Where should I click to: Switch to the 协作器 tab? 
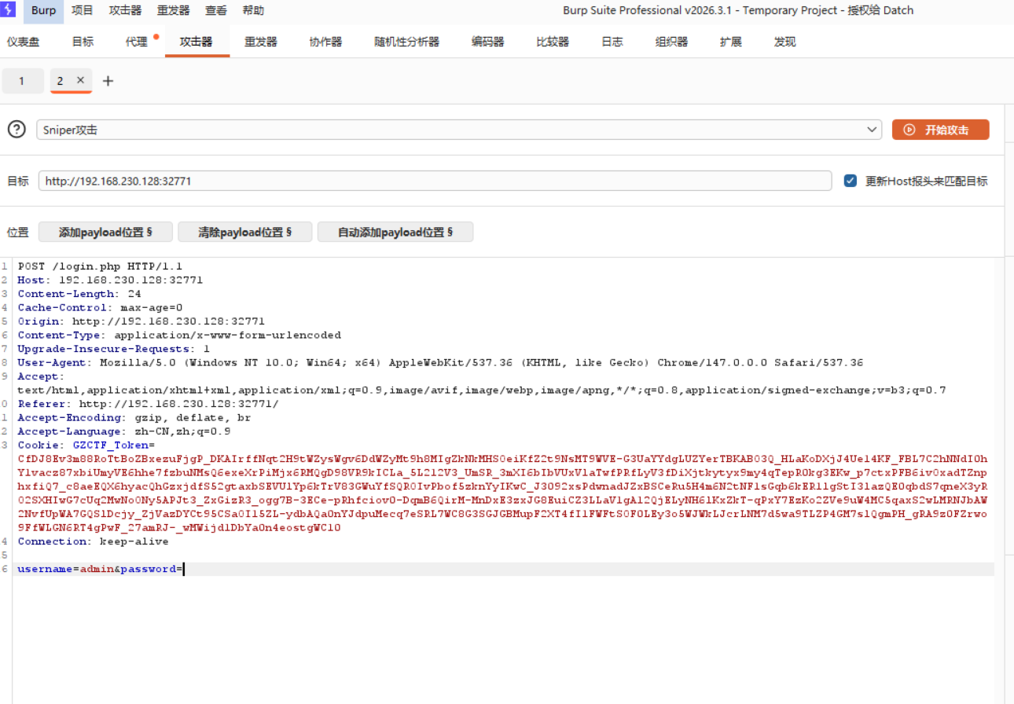325,42
